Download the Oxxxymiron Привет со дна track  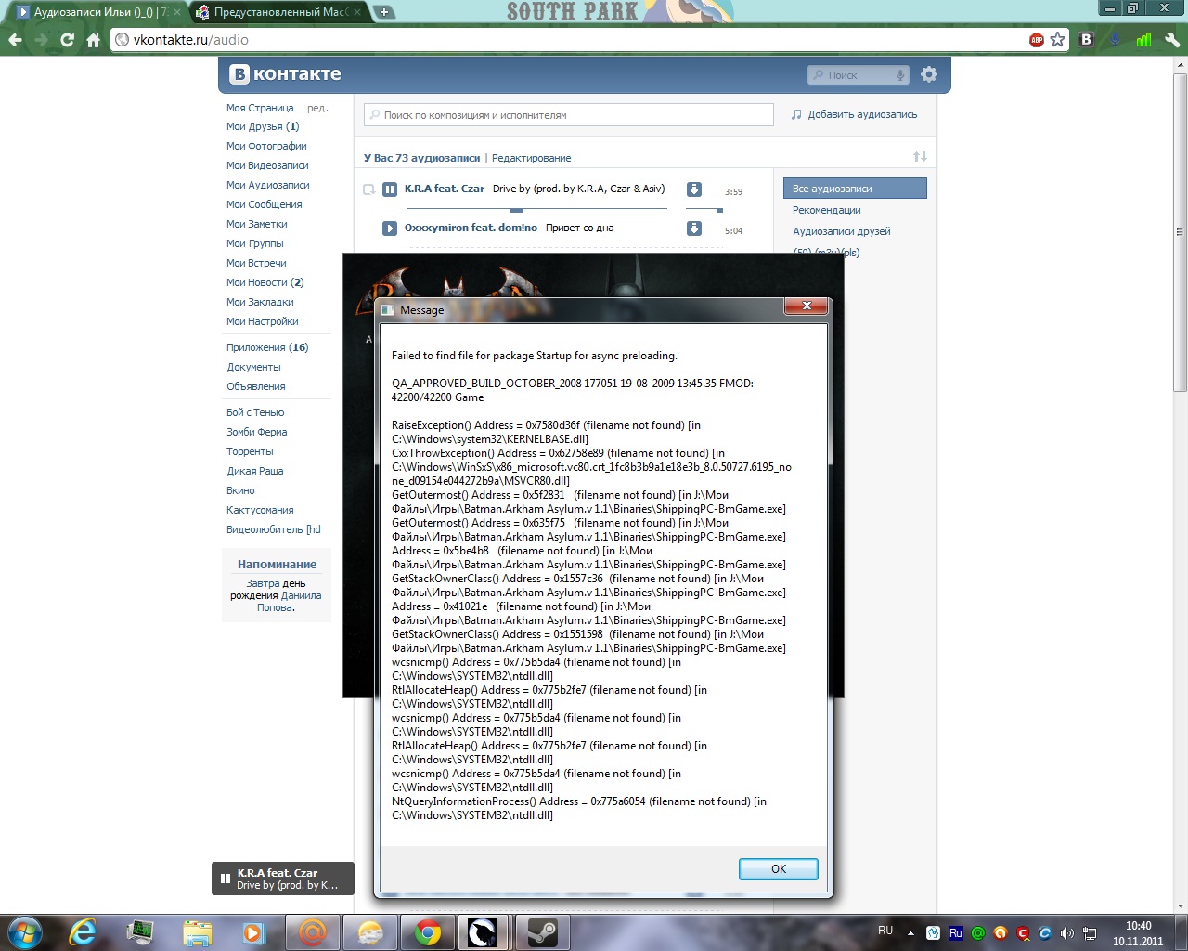coord(693,228)
